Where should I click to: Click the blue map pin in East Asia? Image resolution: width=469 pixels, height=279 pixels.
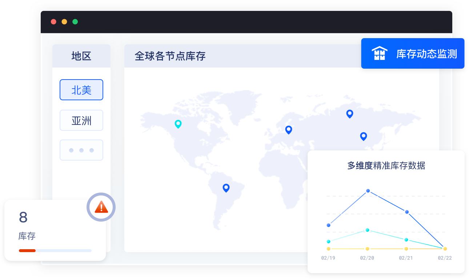point(363,136)
